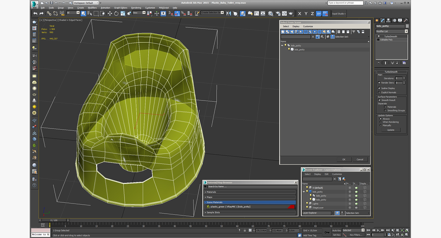Open Display menu in Select From Scene

coord(296,26)
